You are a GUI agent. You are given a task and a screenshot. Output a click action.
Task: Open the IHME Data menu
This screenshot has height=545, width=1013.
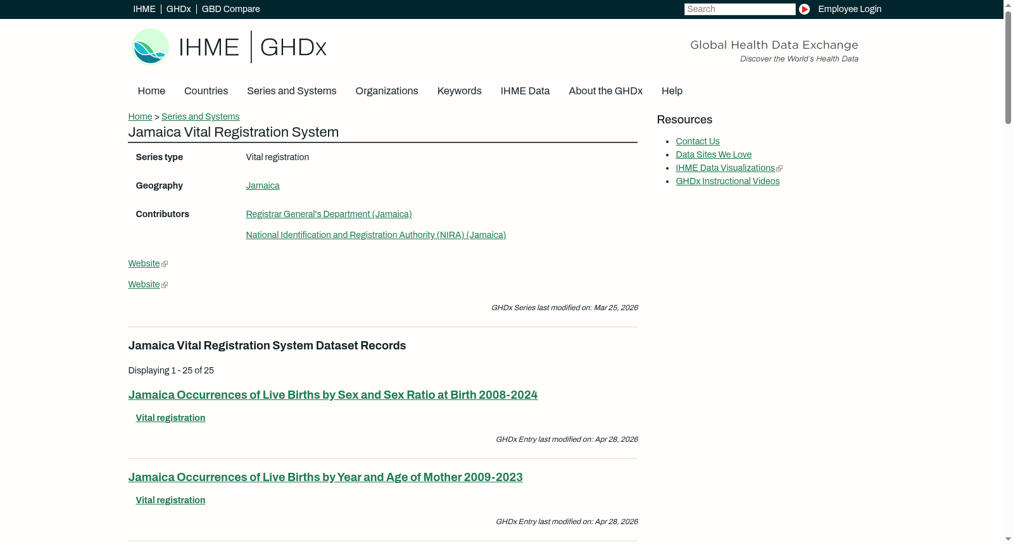tap(525, 91)
